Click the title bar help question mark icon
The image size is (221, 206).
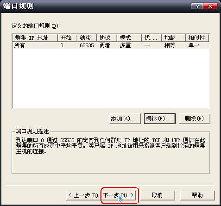(x=197, y=6)
